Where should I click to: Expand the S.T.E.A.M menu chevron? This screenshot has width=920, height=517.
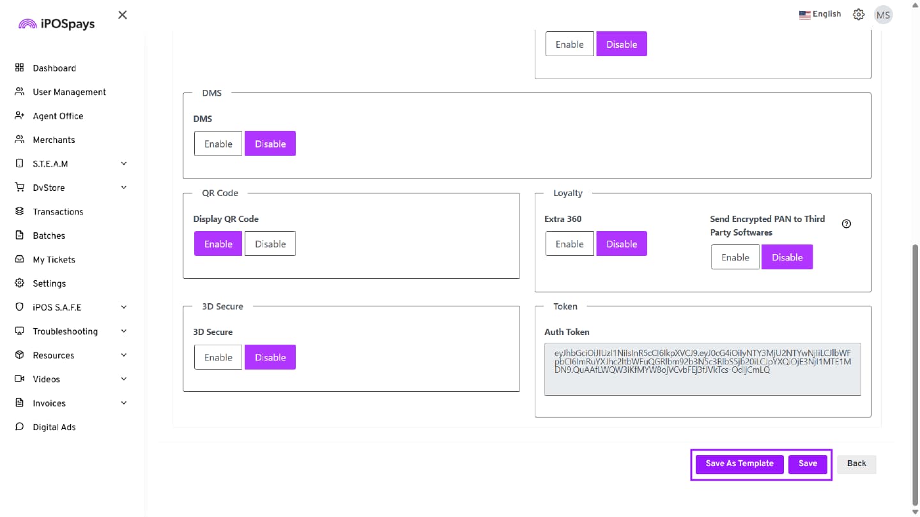(x=124, y=163)
